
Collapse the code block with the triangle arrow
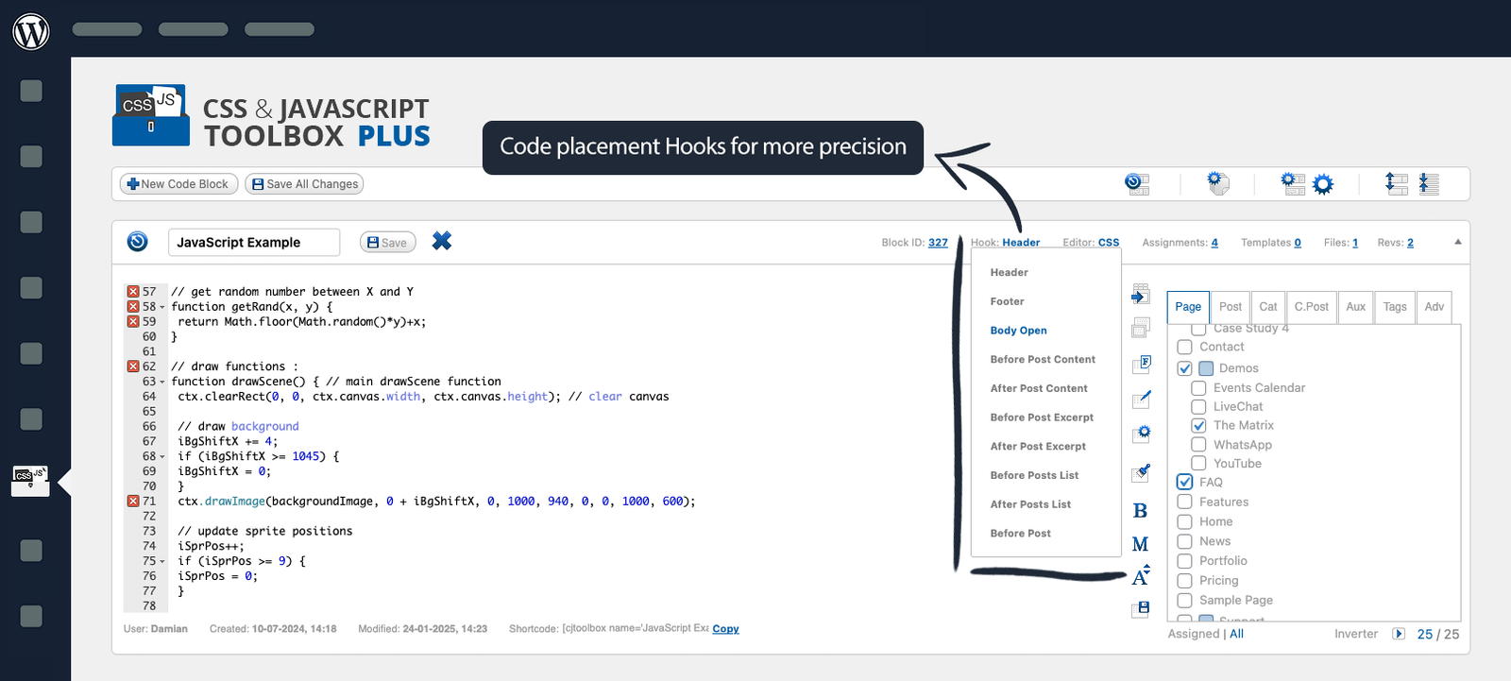1457,242
